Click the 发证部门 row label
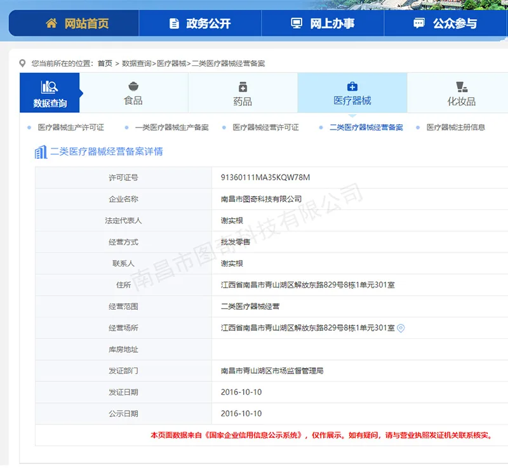The width and height of the screenshot is (508, 476). click(x=123, y=371)
